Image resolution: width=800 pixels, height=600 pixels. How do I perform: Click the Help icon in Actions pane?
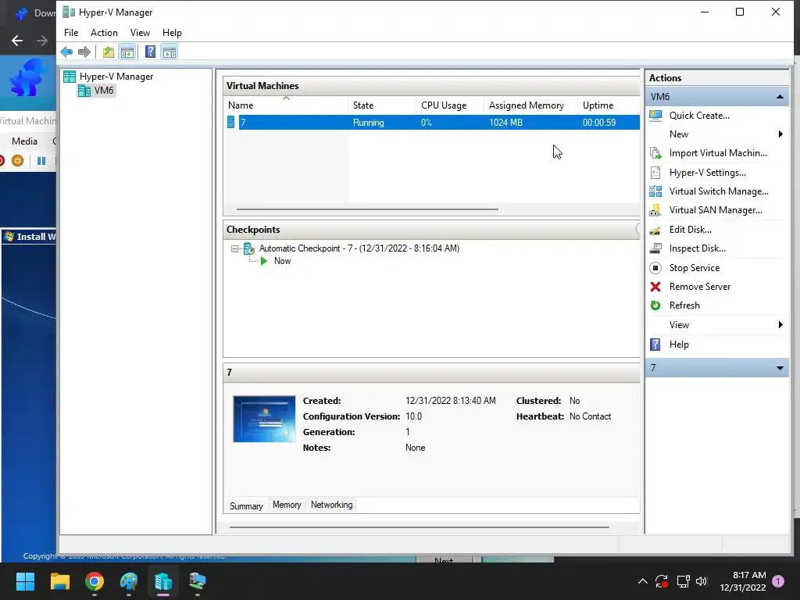655,345
